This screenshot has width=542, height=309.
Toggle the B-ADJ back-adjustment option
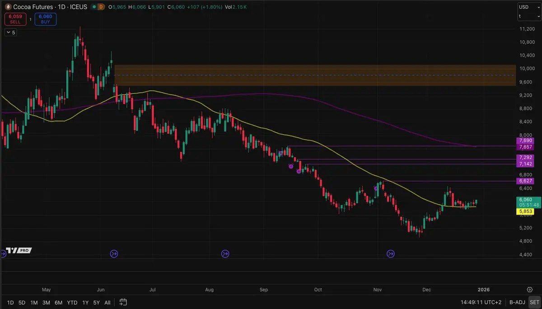click(x=516, y=302)
